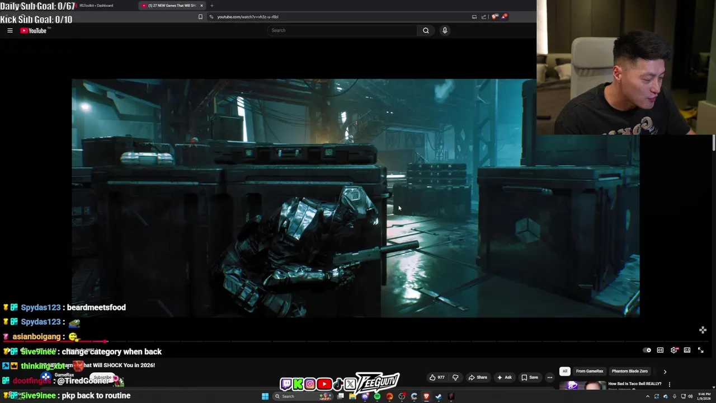Open Task View on taskbar
The image size is (716, 403).
(x=340, y=396)
